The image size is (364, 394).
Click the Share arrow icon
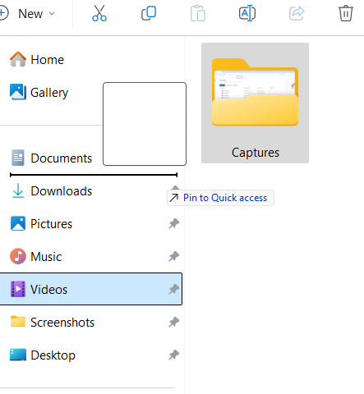(x=297, y=13)
